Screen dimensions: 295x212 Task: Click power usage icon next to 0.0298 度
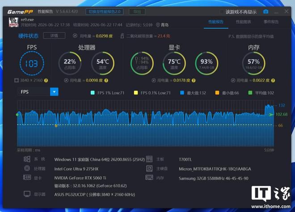tap(75, 36)
